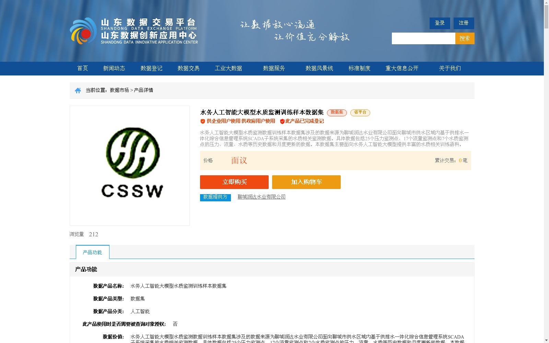Viewport: 549px width, 343px height.
Task: Click the scrollbar down arrow
Action: [546, 340]
